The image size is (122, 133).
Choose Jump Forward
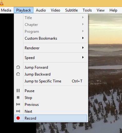(x=51, y=67)
